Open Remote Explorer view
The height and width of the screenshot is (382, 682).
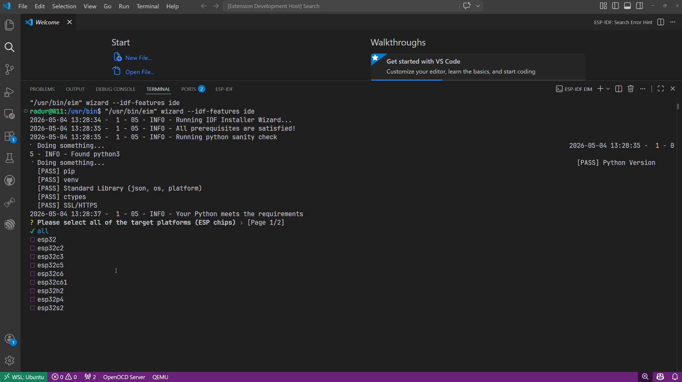pos(10,114)
